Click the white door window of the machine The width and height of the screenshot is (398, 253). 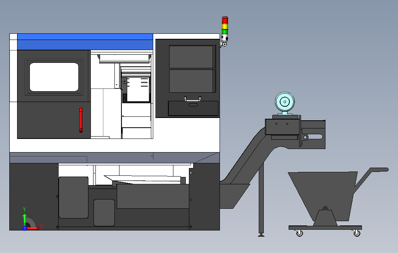[x=54, y=77]
